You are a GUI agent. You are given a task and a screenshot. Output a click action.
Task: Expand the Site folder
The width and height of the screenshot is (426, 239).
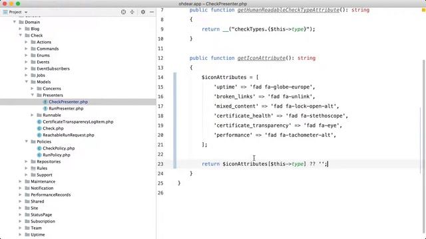[x=20, y=208]
